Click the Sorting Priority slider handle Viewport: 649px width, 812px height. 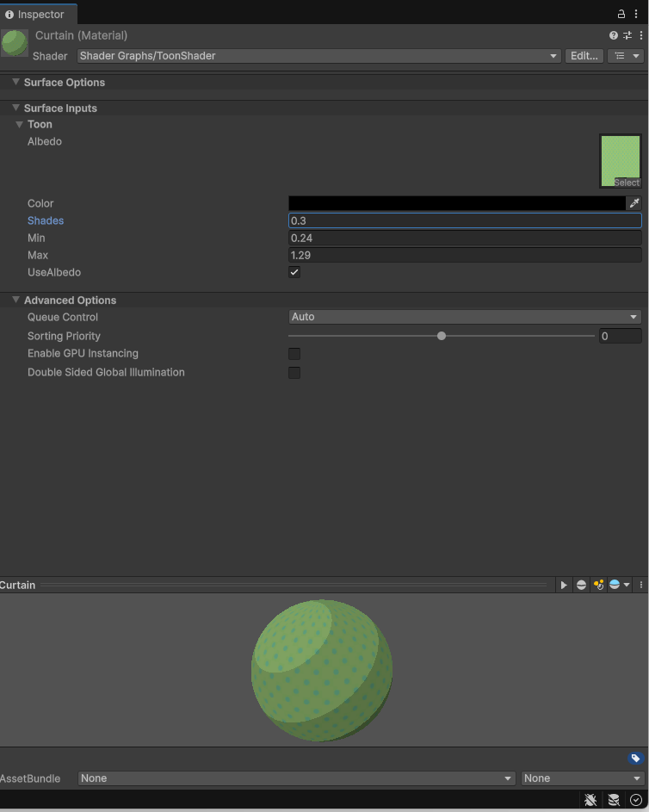442,336
